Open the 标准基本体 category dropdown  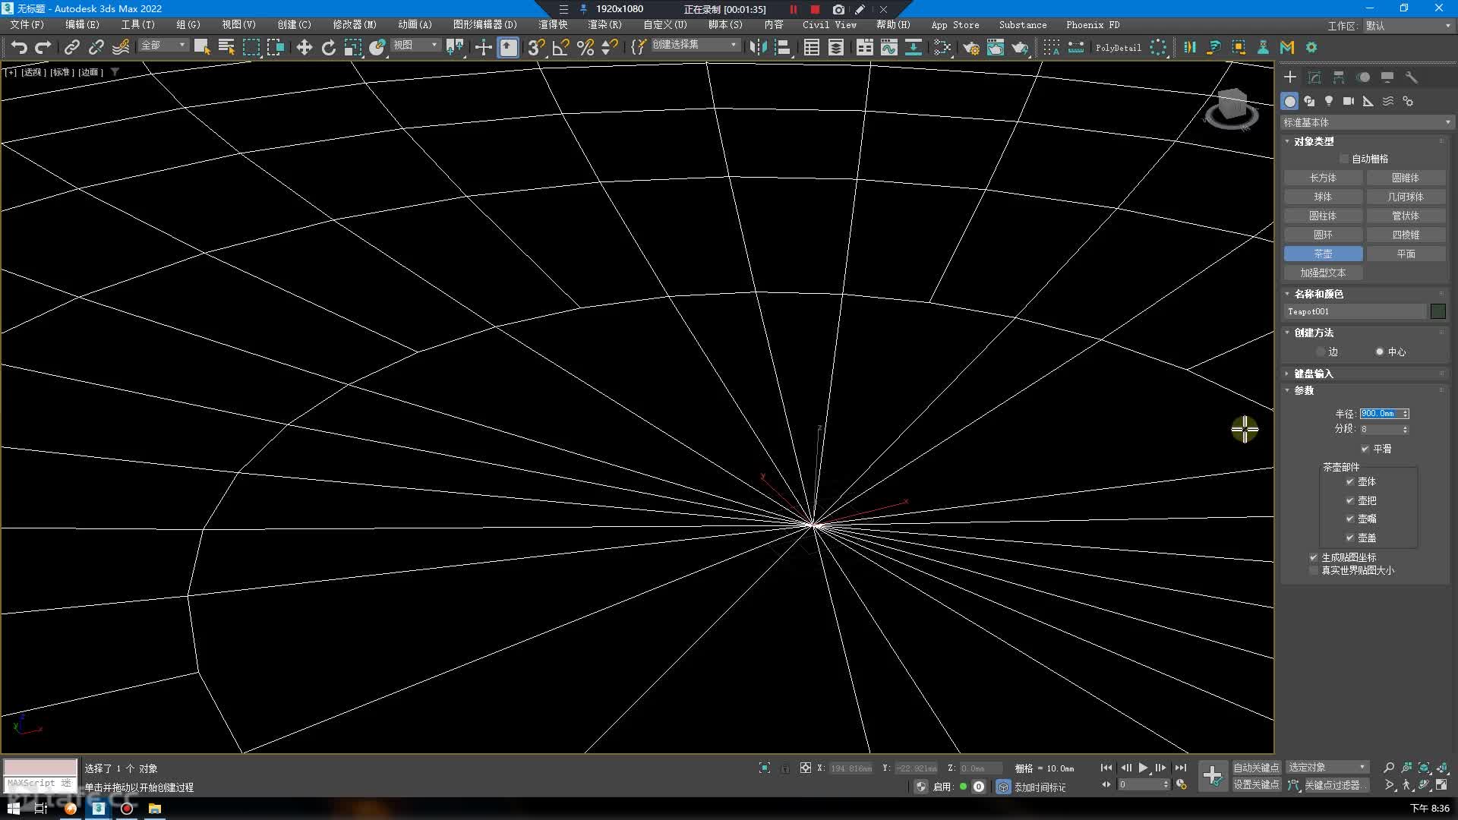pyautogui.click(x=1367, y=122)
